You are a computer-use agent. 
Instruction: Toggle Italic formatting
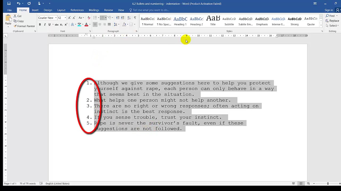coord(45,24)
